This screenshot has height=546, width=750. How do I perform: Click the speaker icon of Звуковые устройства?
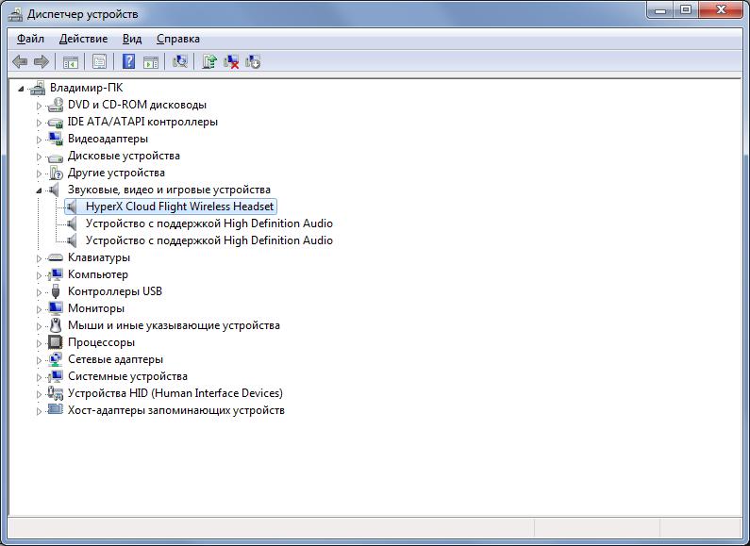tap(54, 190)
